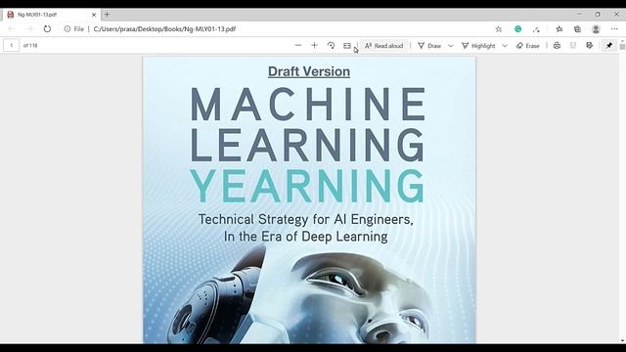The image size is (626, 352).
Task: Click the scroll down arrow
Action: [622, 341]
